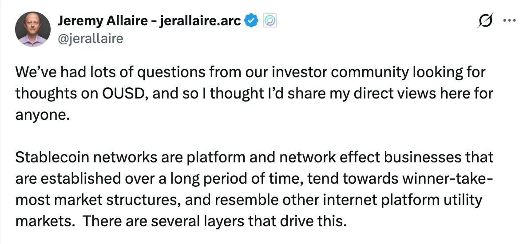Click the Circle affiliation badge beside the name
The height and width of the screenshot is (244, 531).
(269, 21)
